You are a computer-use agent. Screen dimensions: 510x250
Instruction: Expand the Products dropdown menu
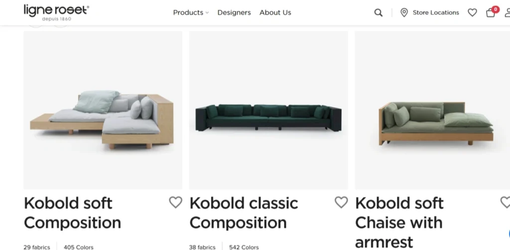click(x=191, y=12)
